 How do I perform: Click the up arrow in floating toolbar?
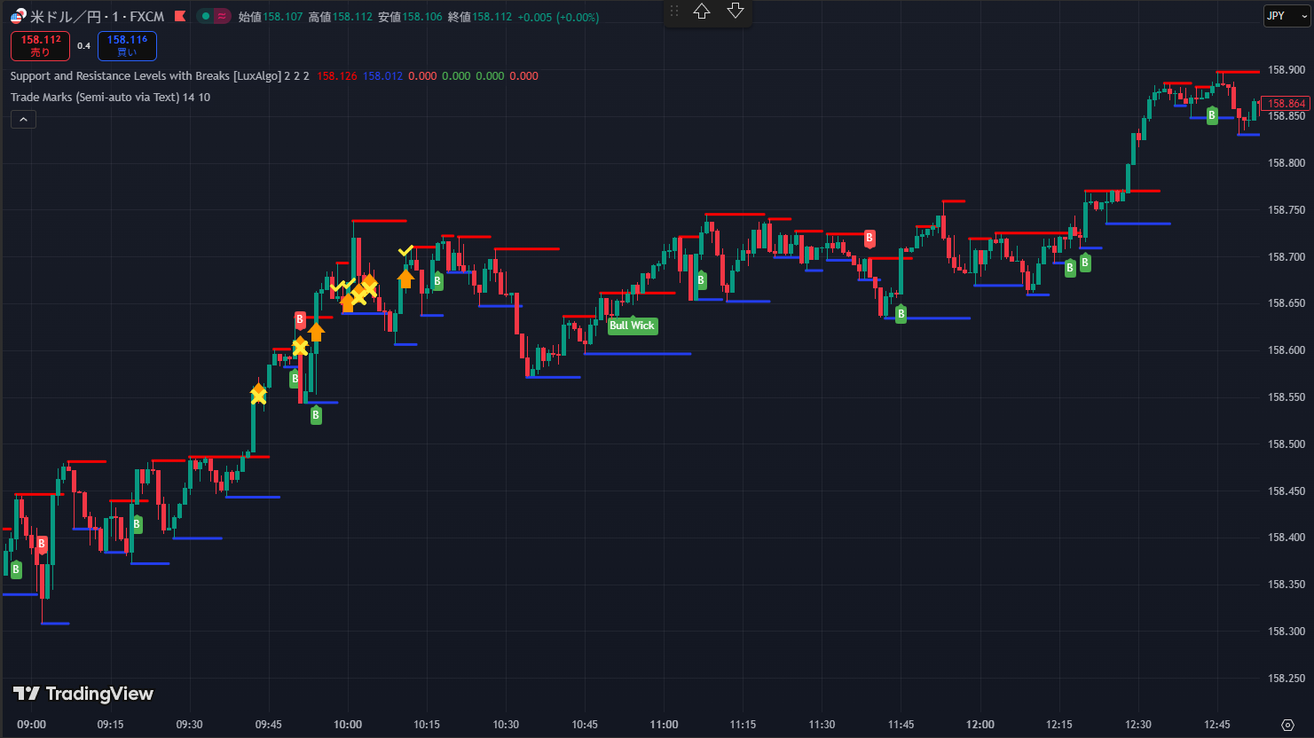tap(702, 12)
